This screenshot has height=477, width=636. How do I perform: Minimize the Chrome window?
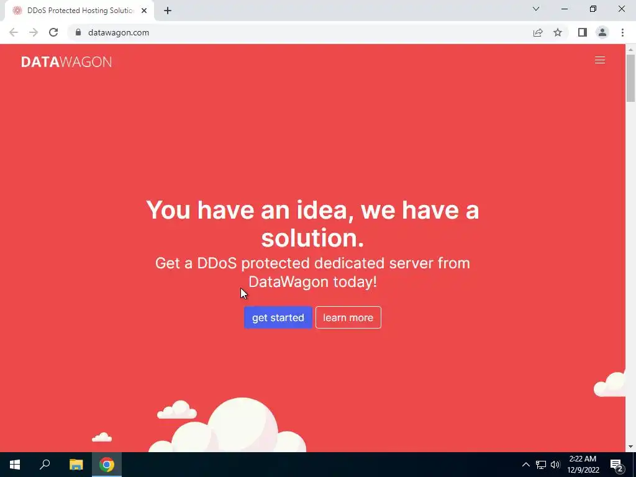565,9
